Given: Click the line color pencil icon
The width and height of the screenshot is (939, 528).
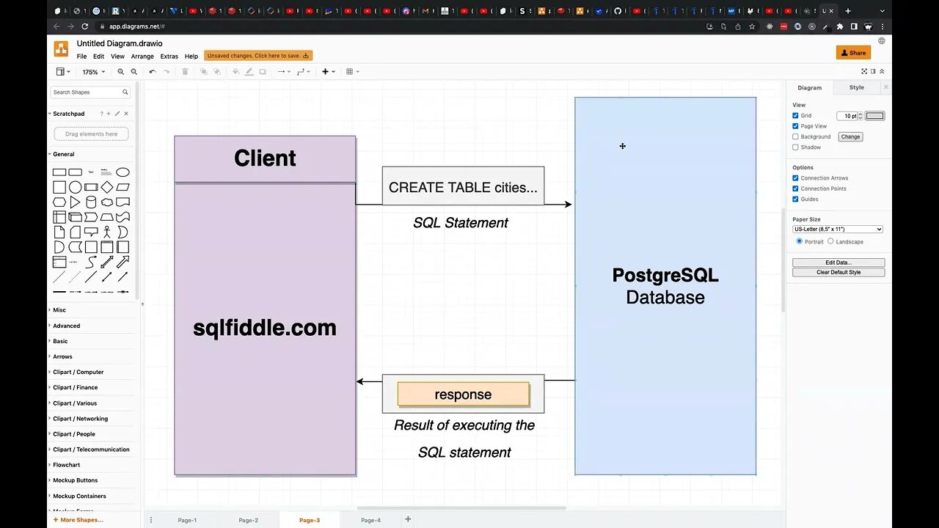Looking at the screenshot, I should [249, 72].
